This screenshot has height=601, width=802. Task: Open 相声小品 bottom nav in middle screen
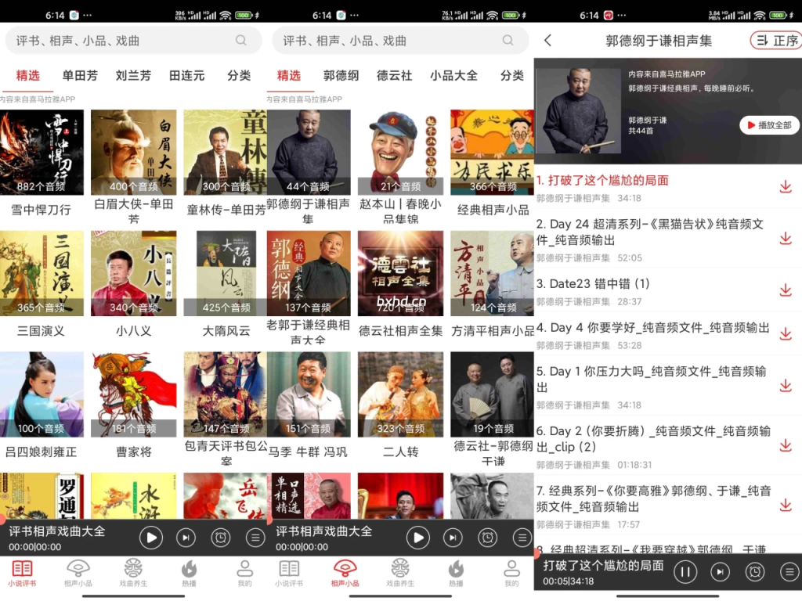pyautogui.click(x=345, y=573)
